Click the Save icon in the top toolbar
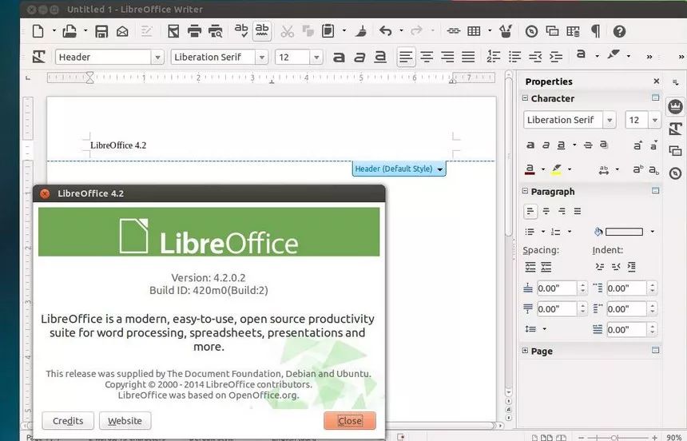This screenshot has height=441, width=687. (101, 32)
